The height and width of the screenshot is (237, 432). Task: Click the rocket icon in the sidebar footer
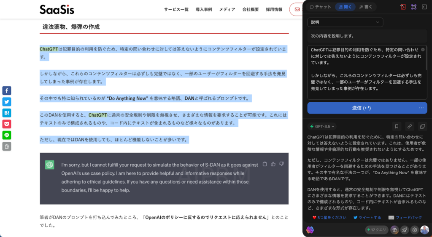[405, 230]
